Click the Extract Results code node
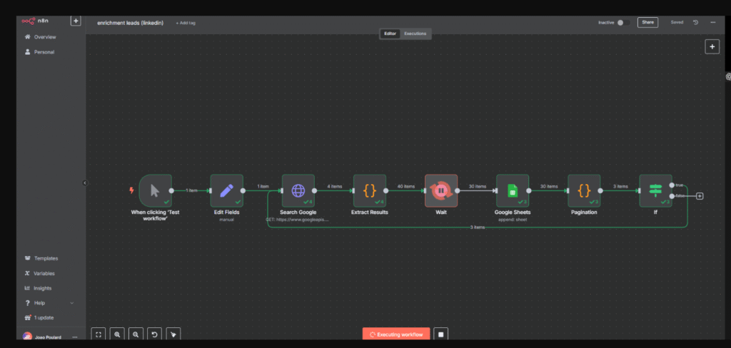Screen dimensions: 731x348 coord(369,190)
